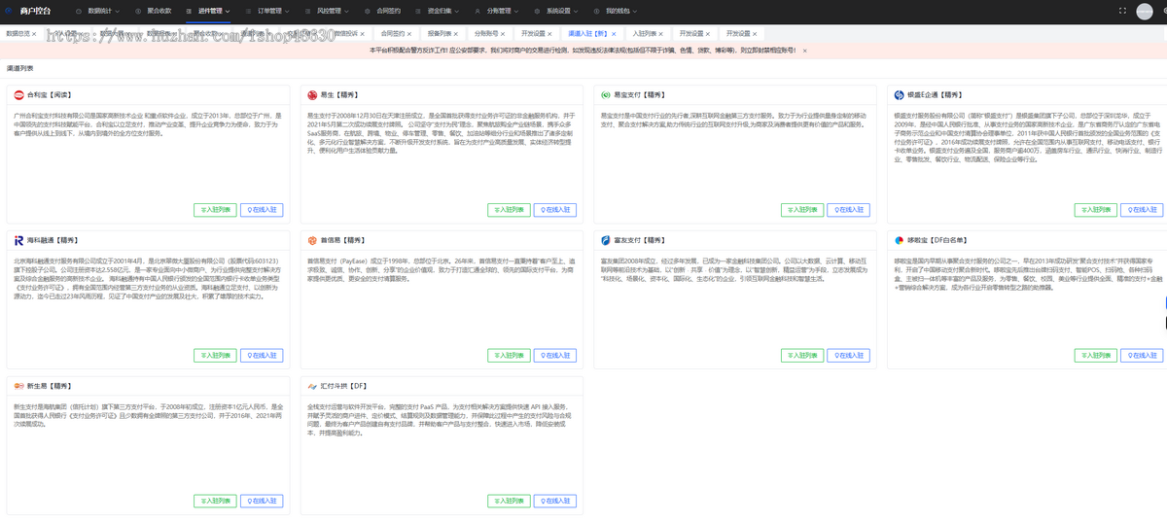Click the 银盛E企通 channel logo
Image resolution: width=1167 pixels, height=522 pixels.
(x=900, y=95)
